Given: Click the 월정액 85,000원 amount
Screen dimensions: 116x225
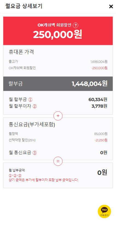Looking at the screenshot, I should pos(101,134).
